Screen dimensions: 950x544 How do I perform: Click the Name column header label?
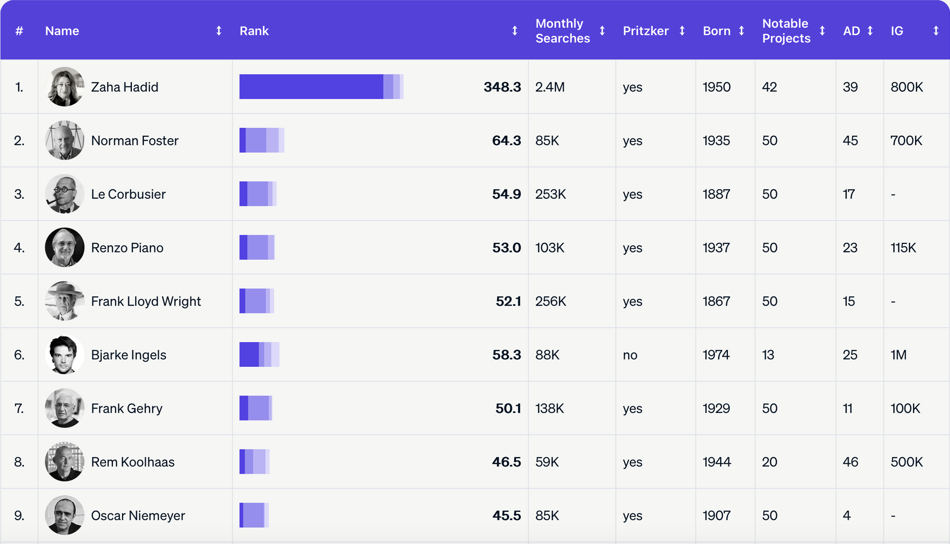pos(62,31)
